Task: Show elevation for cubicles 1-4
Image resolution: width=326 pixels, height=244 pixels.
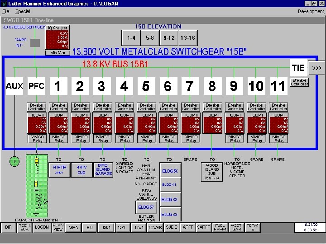Action: [131, 38]
